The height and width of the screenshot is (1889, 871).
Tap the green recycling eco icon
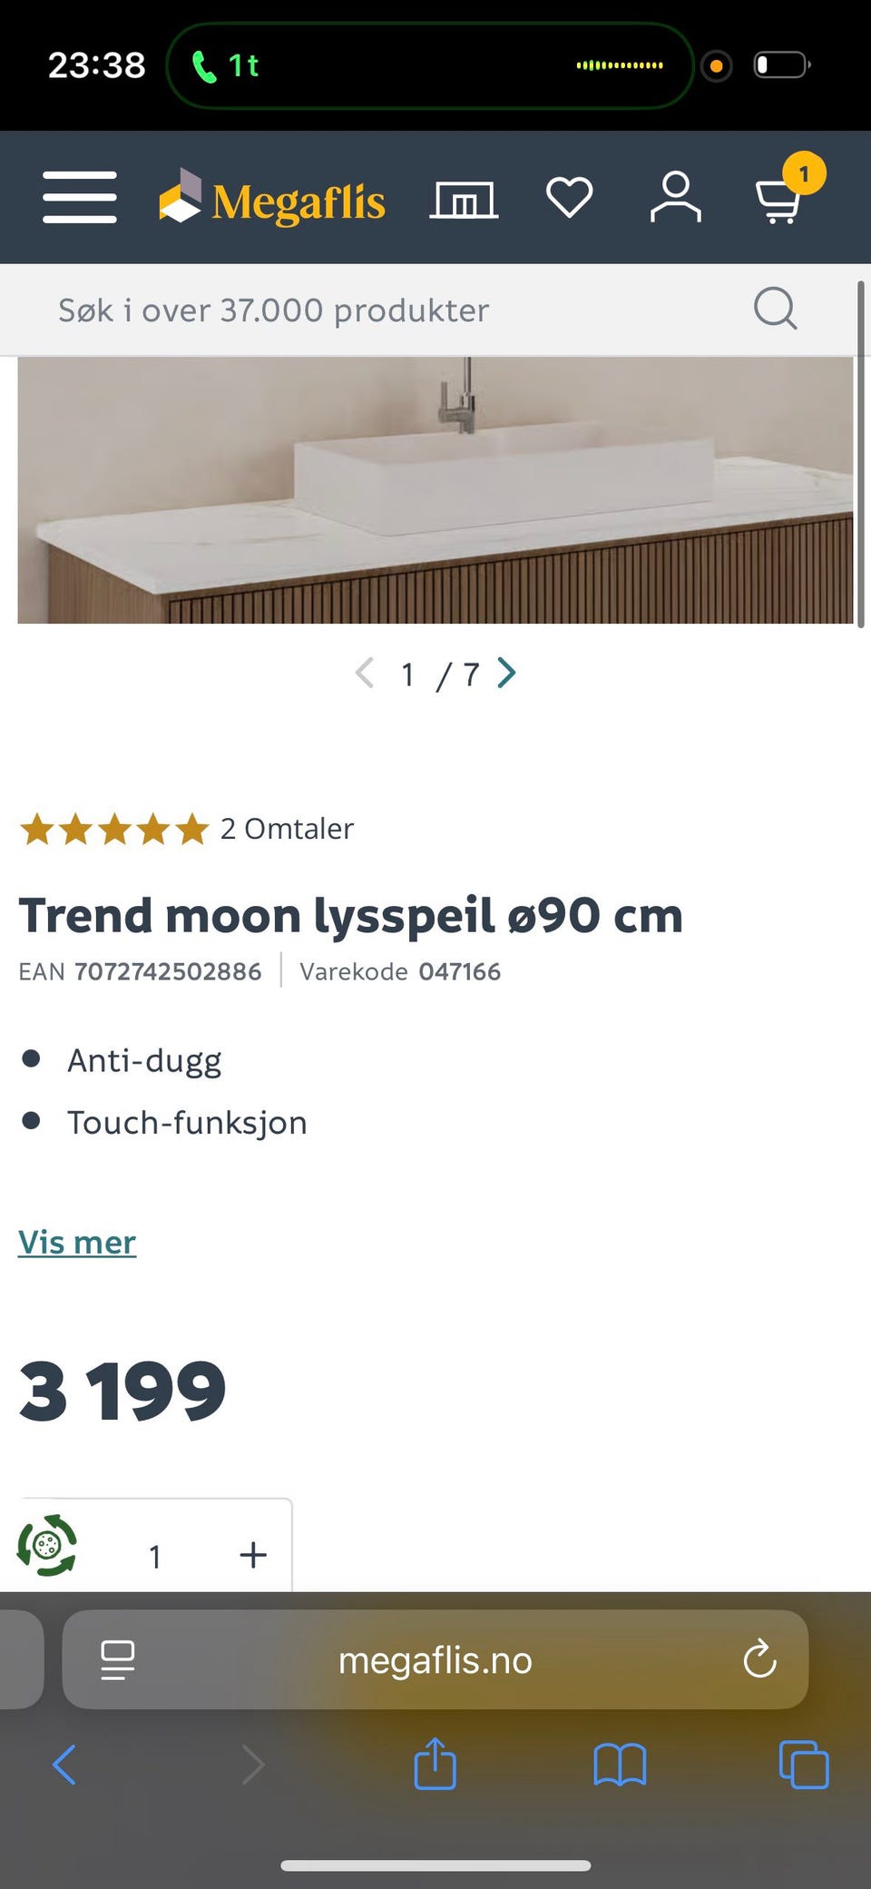pos(47,1544)
